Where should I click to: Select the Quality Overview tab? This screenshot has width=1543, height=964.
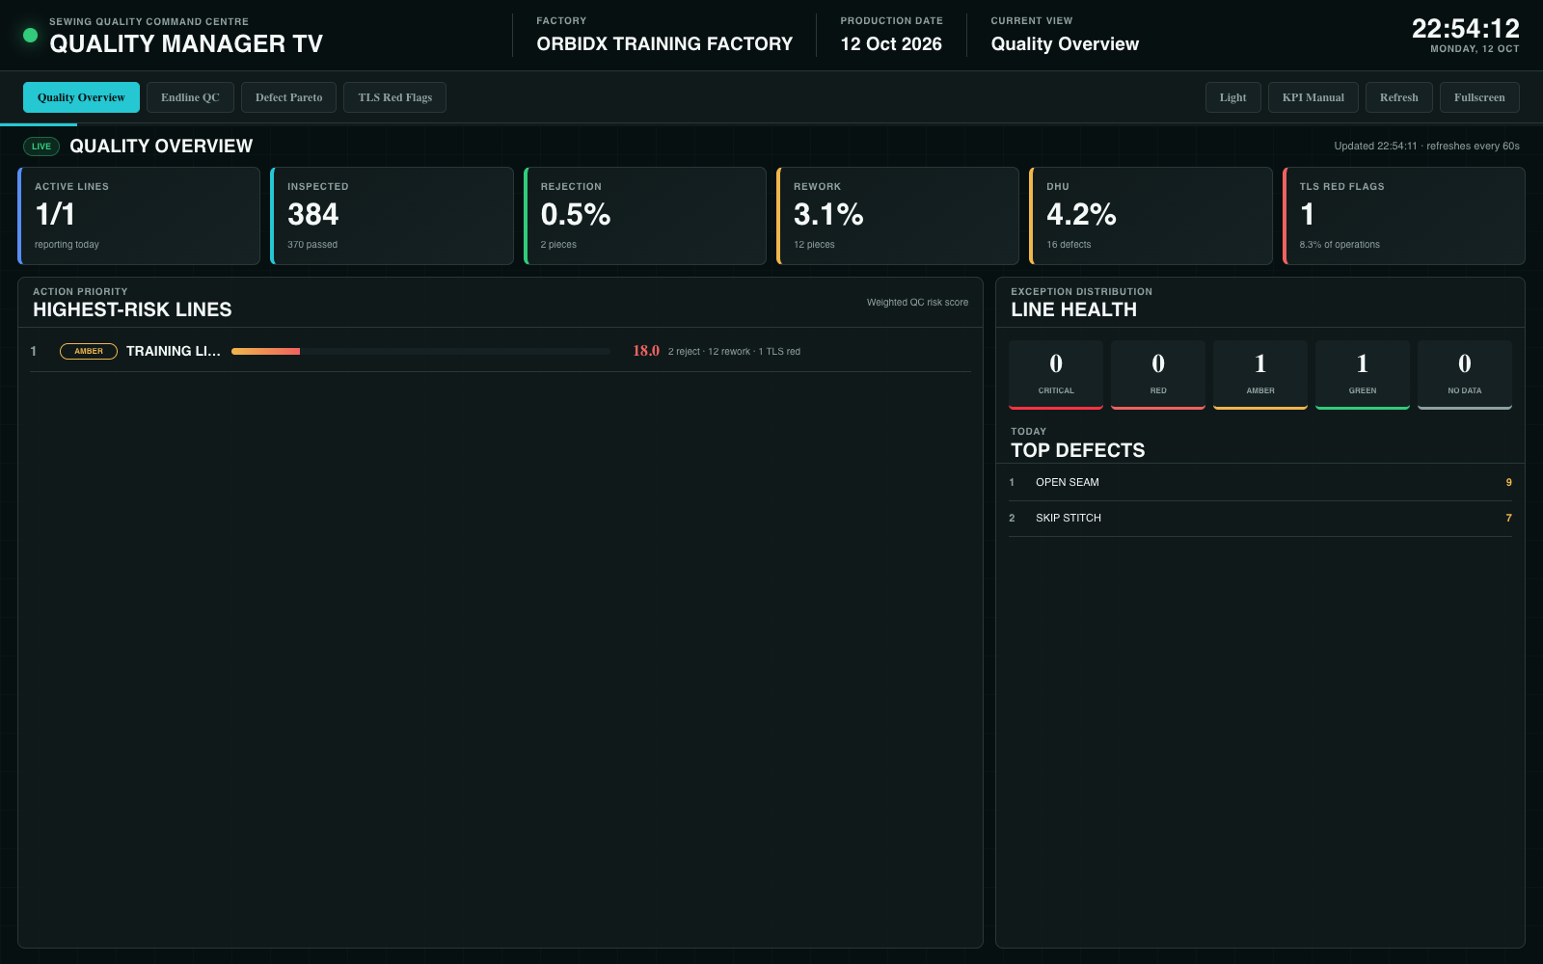[x=81, y=97]
